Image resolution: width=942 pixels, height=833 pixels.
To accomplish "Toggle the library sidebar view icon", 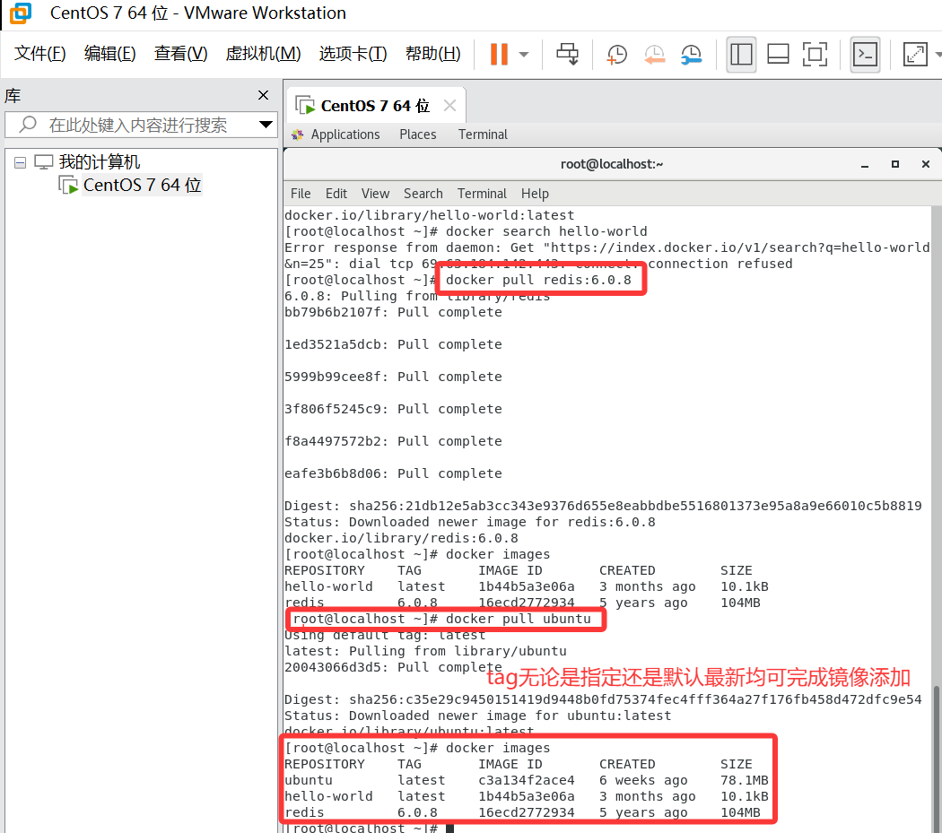I will (741, 54).
